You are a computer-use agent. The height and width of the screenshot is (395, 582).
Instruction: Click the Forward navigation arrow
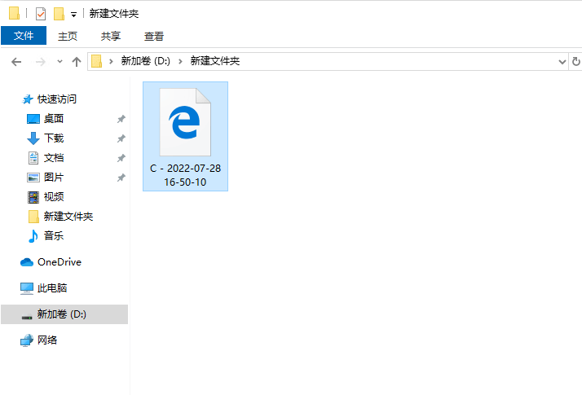[x=41, y=62]
